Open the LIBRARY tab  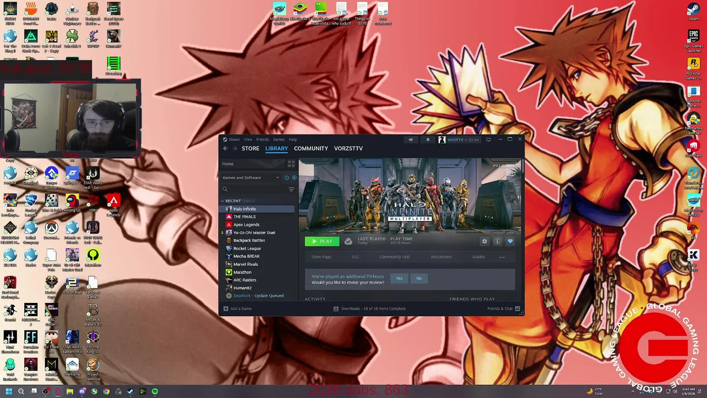276,148
